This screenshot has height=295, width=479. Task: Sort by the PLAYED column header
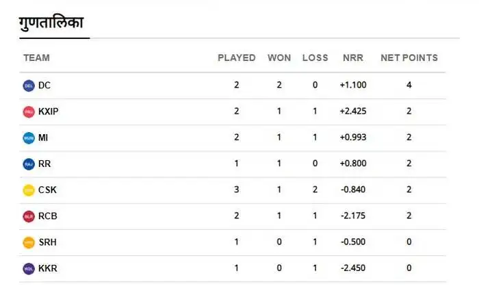236,58
